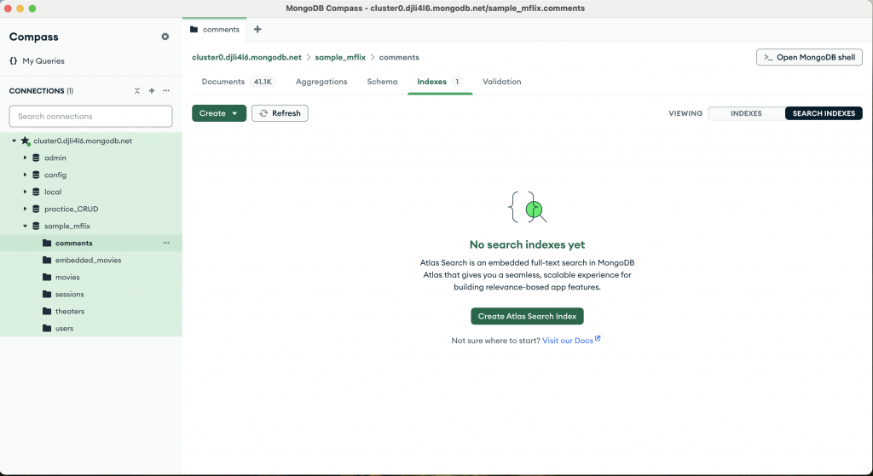Select movies collection name
The width and height of the screenshot is (873, 476).
point(67,278)
